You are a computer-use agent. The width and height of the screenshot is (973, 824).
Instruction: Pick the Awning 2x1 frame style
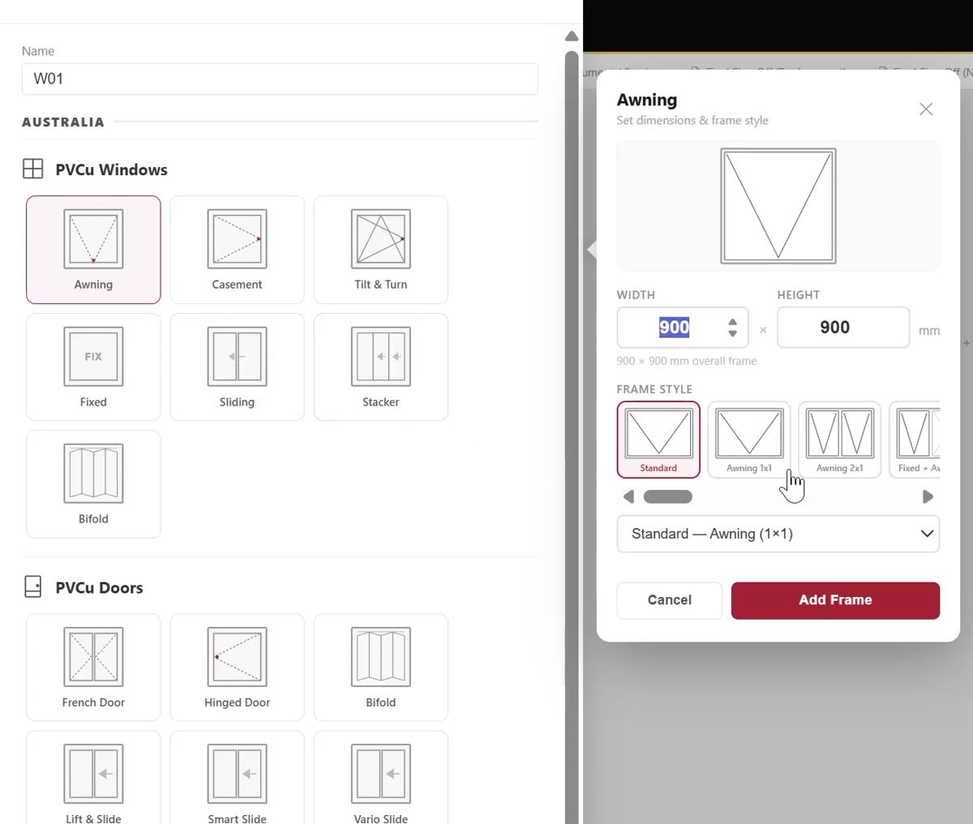pyautogui.click(x=839, y=440)
